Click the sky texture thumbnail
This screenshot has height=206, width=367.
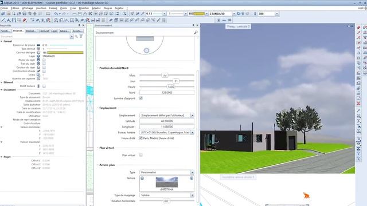click(167, 182)
